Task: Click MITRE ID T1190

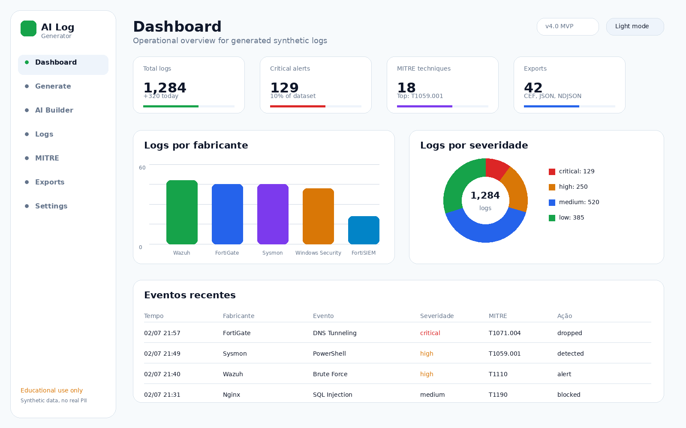Action: [498, 395]
